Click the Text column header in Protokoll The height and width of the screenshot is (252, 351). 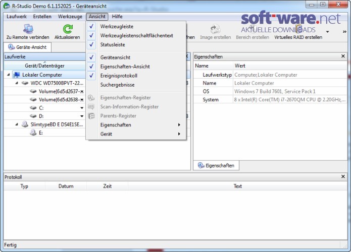(237, 186)
